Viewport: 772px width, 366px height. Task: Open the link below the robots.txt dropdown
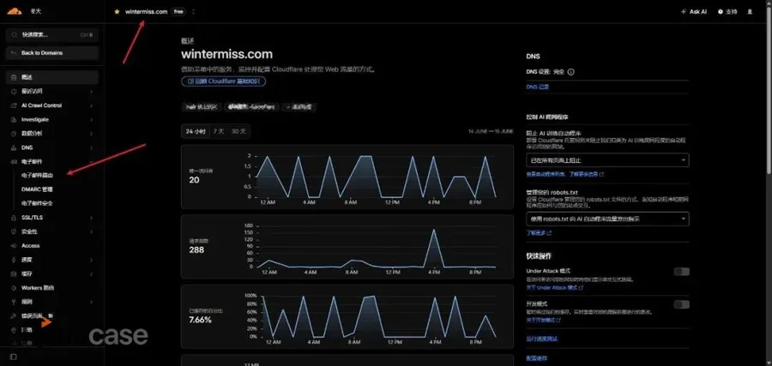(x=539, y=232)
